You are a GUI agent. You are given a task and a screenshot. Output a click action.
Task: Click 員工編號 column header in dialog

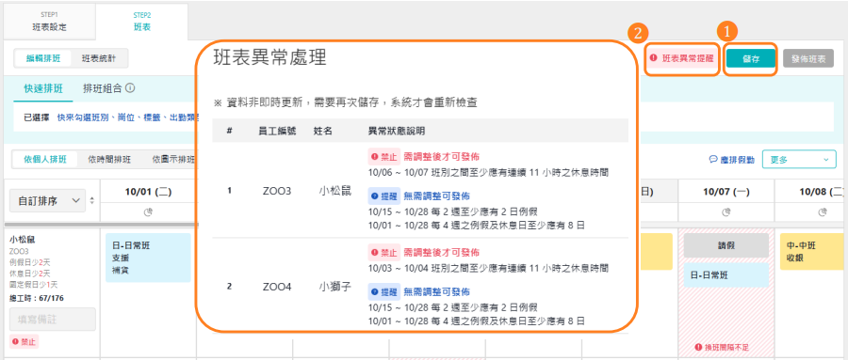[x=277, y=131]
